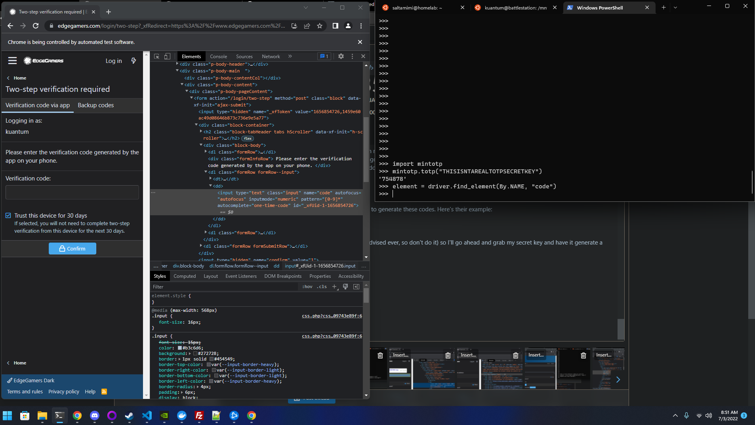755x425 pixels.
Task: Open the EdgeGamers hamburger menu
Action: [13, 61]
